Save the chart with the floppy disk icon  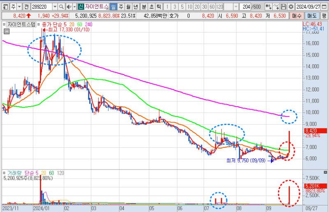[x=283, y=7]
